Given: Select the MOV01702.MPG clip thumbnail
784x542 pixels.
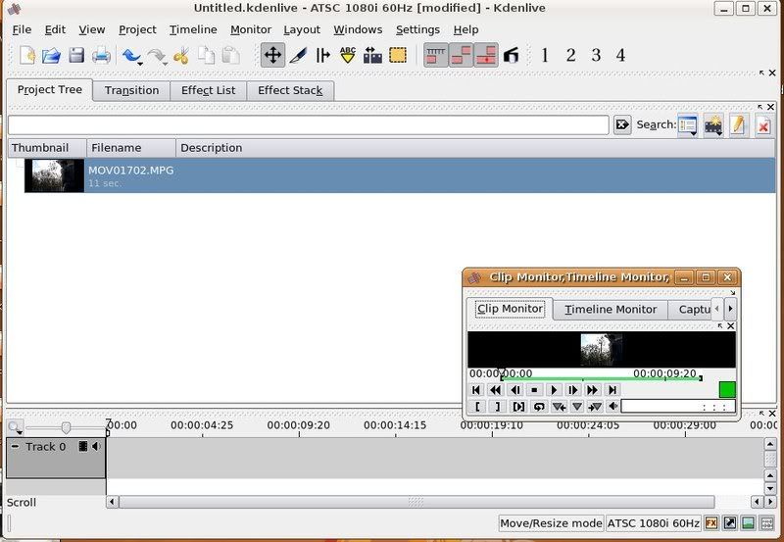Looking at the screenshot, I should [x=55, y=175].
